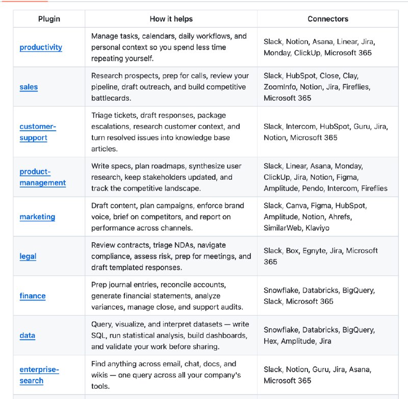The image size is (408, 399).
Task: Go to the product-management plugin link
Action: coord(42,177)
